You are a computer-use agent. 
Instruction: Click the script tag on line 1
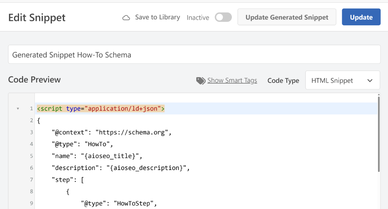click(101, 109)
